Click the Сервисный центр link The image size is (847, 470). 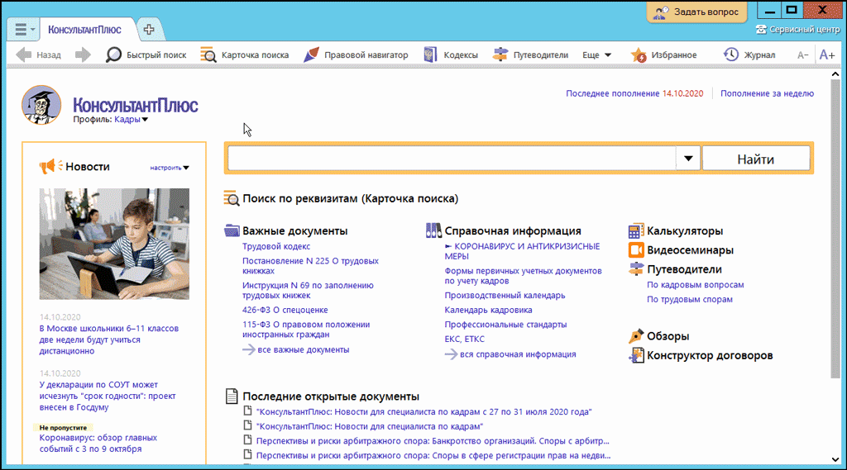(804, 29)
